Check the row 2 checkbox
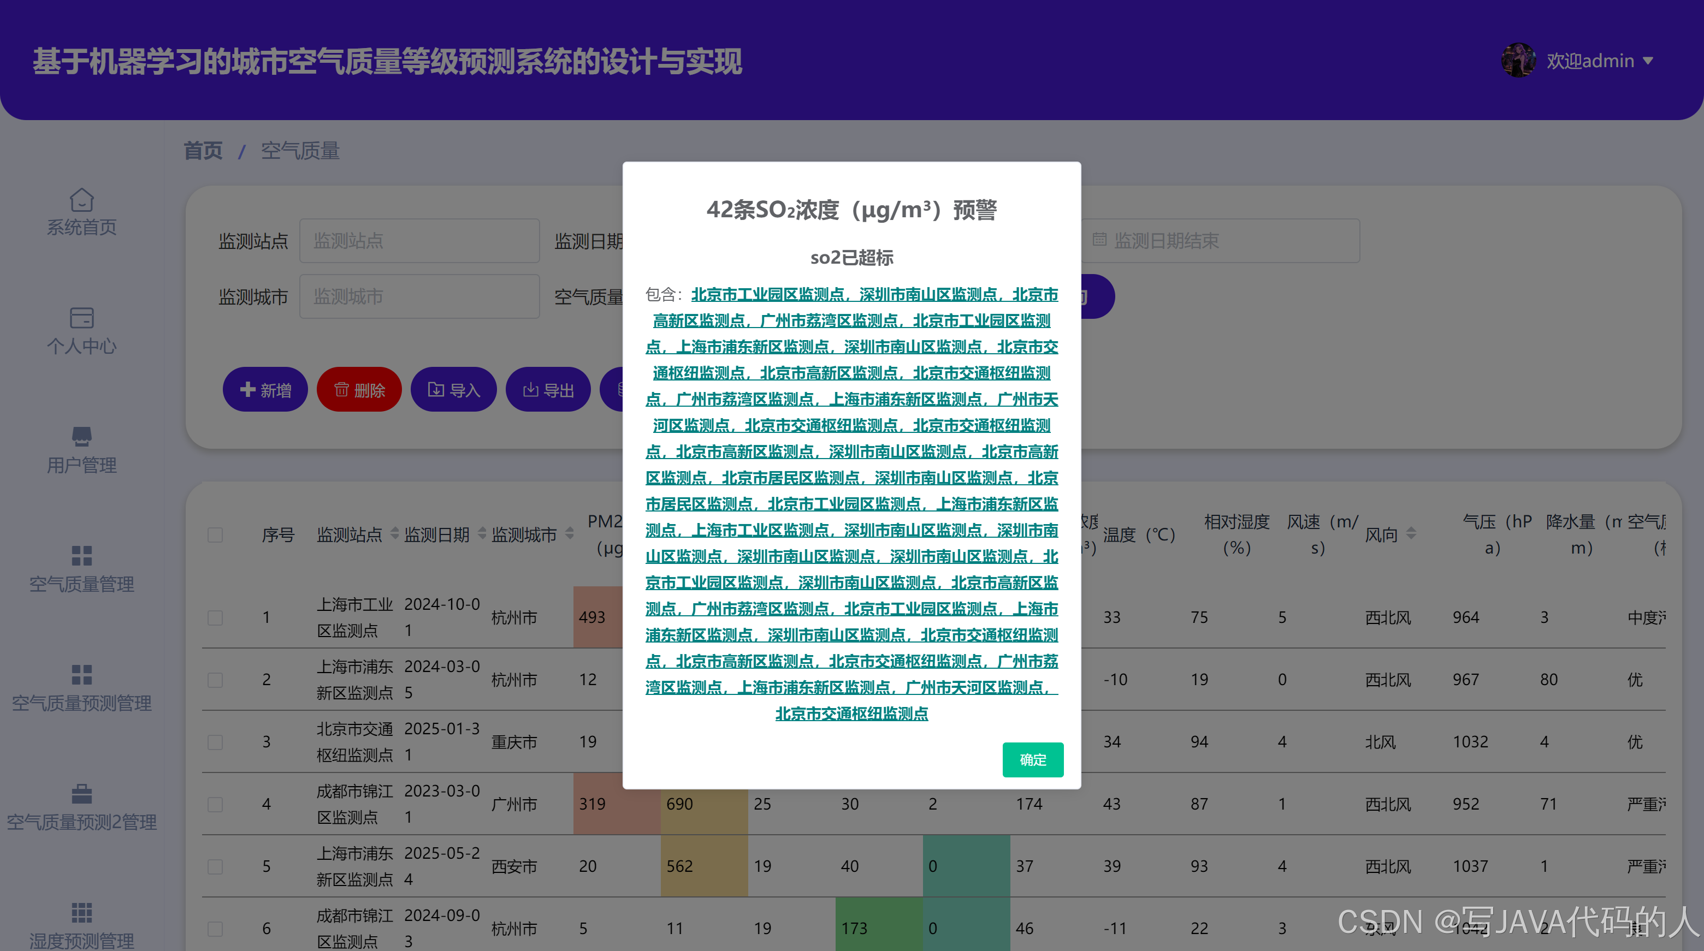The image size is (1704, 951). point(215,679)
